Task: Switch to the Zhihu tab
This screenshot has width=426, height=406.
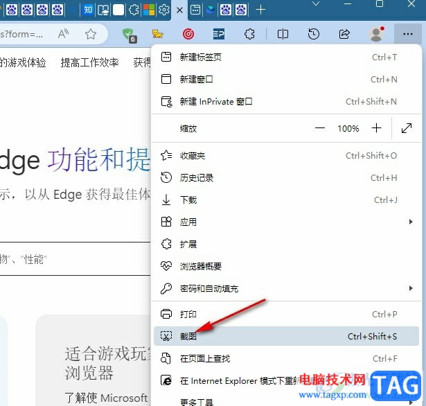Action: pos(88,10)
